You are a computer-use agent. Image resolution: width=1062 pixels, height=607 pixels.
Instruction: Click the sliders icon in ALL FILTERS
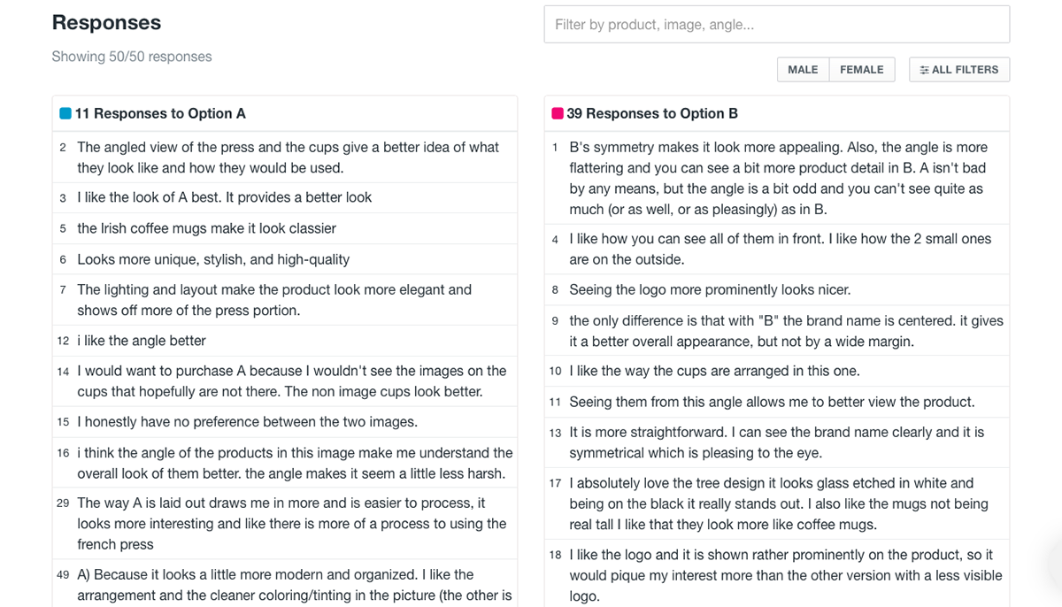925,70
